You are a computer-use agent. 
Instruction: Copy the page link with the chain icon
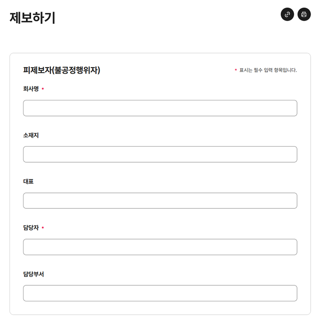click(287, 14)
